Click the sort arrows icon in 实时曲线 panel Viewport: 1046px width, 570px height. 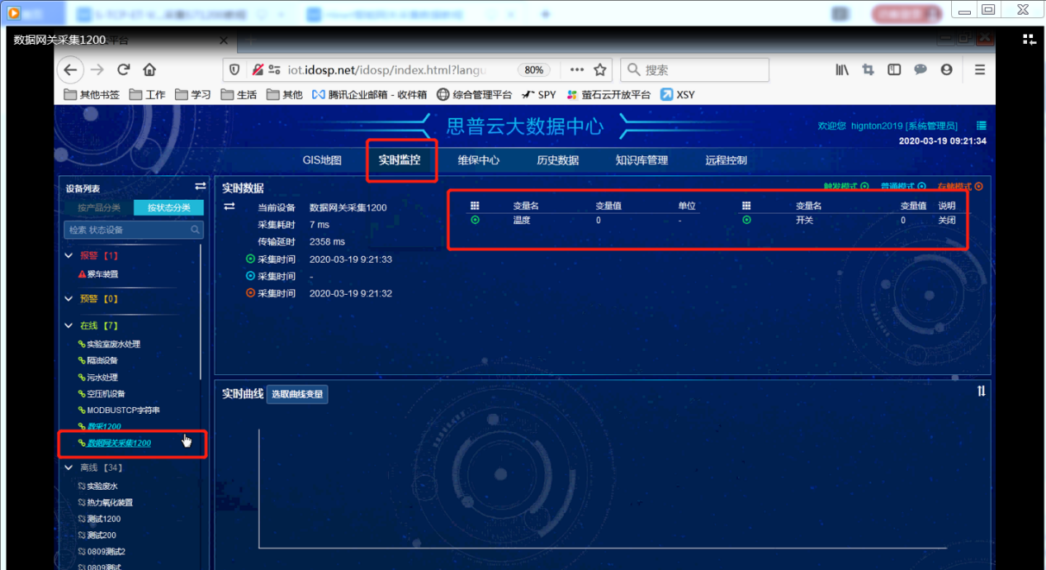981,392
